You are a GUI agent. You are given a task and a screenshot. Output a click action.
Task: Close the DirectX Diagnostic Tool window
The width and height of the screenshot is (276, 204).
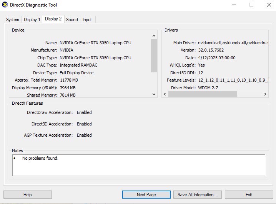point(269,5)
